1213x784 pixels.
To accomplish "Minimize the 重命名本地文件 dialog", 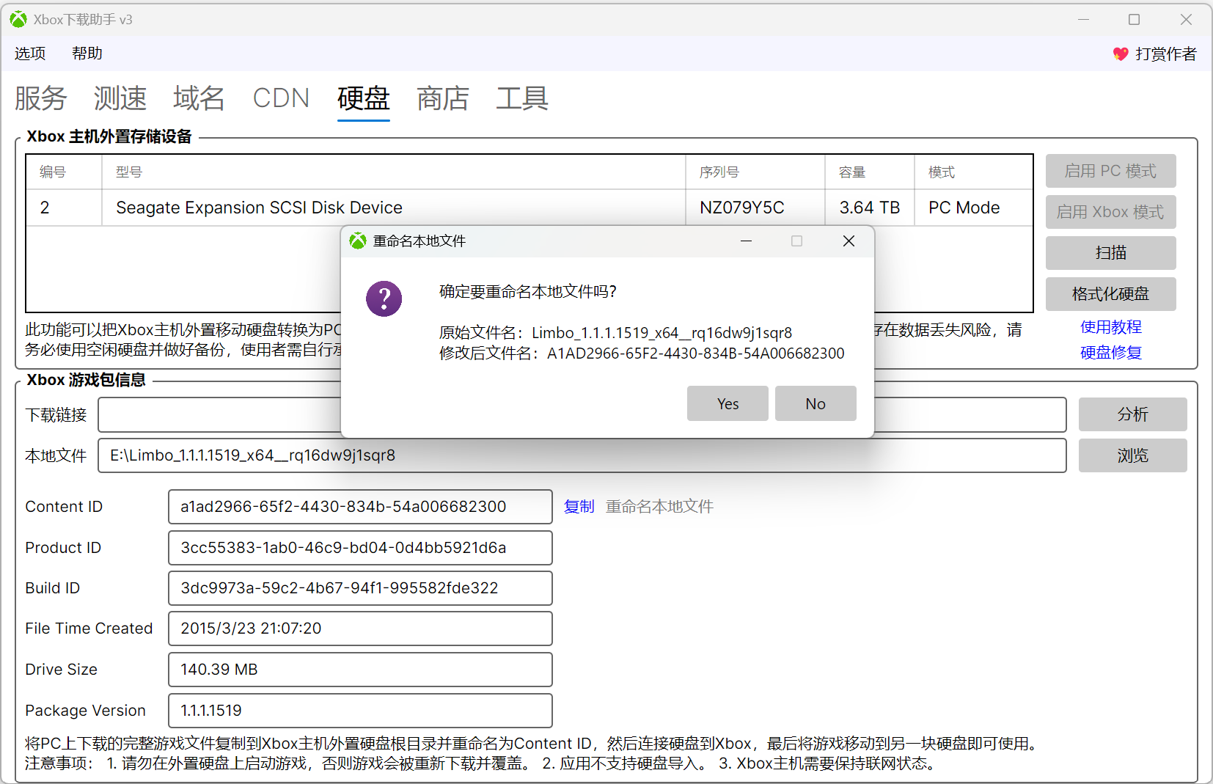I will [746, 241].
